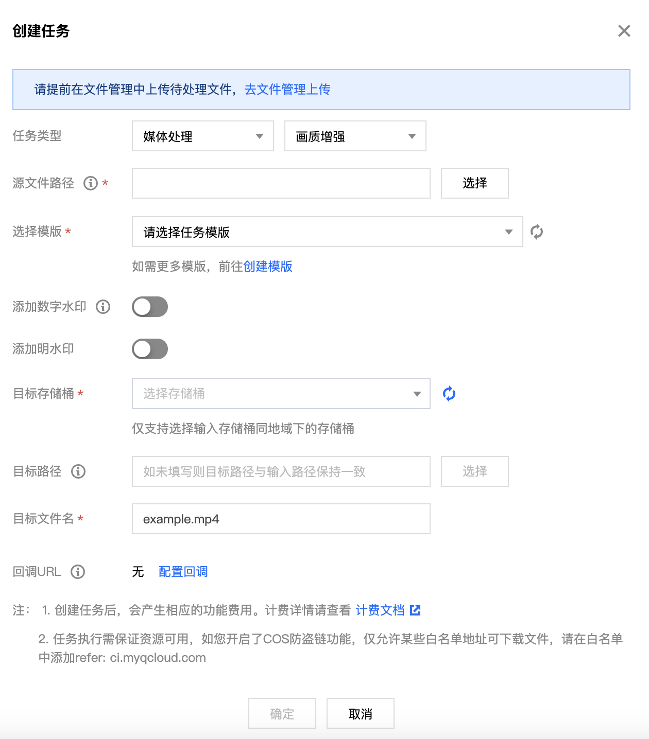Open the 媒体处理 task type dropdown

point(203,136)
